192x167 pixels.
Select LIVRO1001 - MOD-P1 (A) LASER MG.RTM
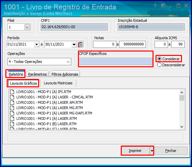click(50, 108)
